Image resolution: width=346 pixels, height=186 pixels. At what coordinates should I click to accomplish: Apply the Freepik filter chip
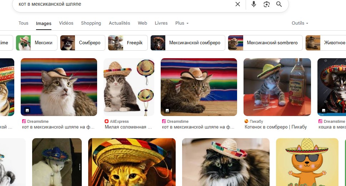click(128, 43)
